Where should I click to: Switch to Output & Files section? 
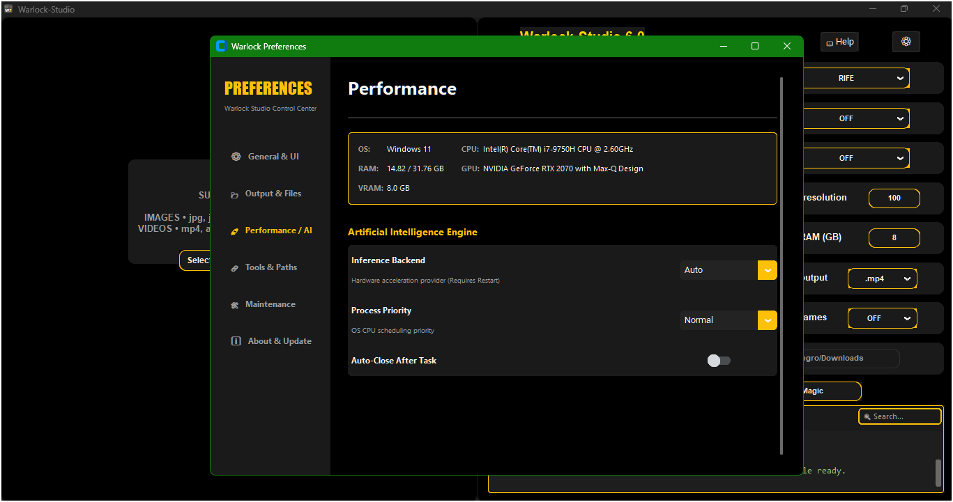point(266,194)
